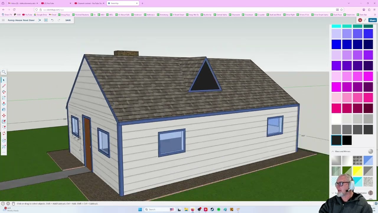Open the Google Drive bookmark

(40, 15)
